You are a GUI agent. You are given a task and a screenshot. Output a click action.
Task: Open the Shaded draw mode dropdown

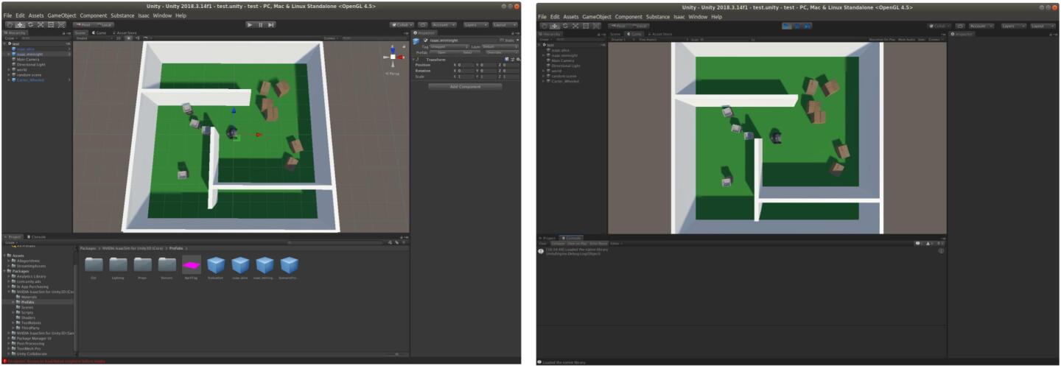(92, 38)
